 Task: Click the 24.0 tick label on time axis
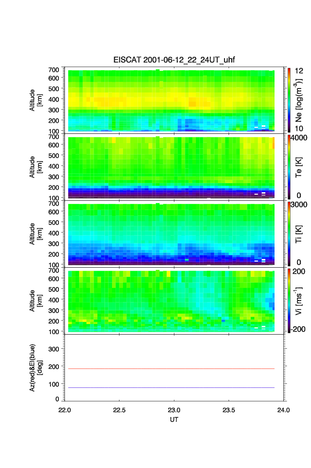[283, 409]
